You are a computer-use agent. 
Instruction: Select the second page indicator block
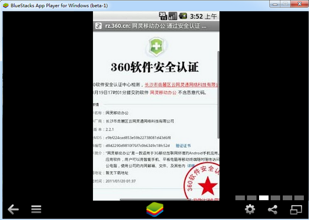click(x=252, y=198)
